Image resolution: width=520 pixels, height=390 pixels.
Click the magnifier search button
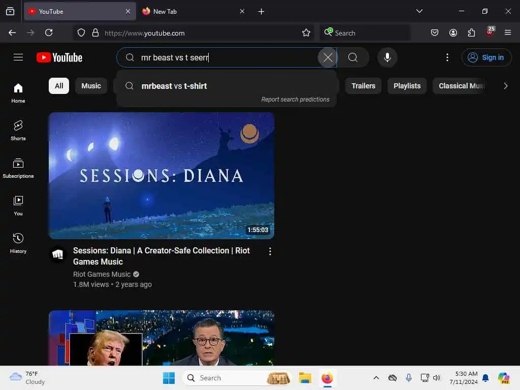point(353,57)
